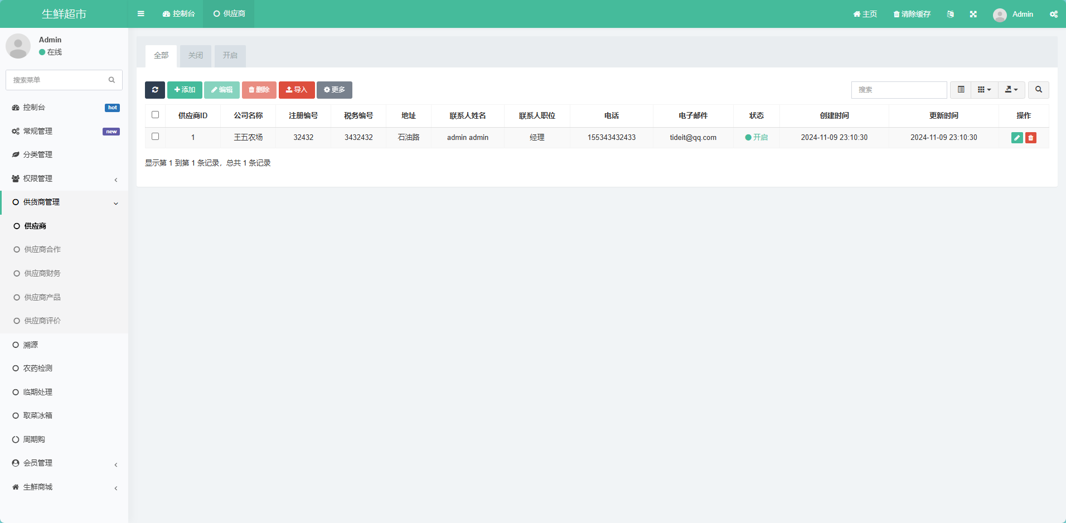Toggle the 开启 status of 王五农场

point(756,137)
